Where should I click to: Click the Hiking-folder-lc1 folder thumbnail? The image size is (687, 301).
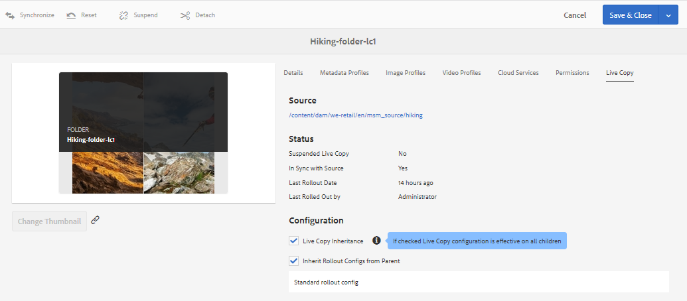pos(143,133)
